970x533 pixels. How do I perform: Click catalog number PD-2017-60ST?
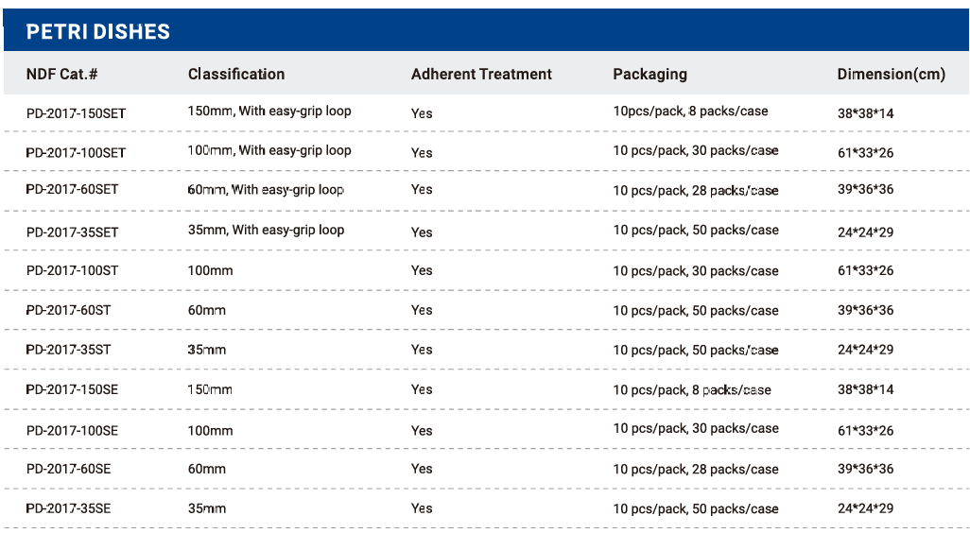(x=69, y=310)
